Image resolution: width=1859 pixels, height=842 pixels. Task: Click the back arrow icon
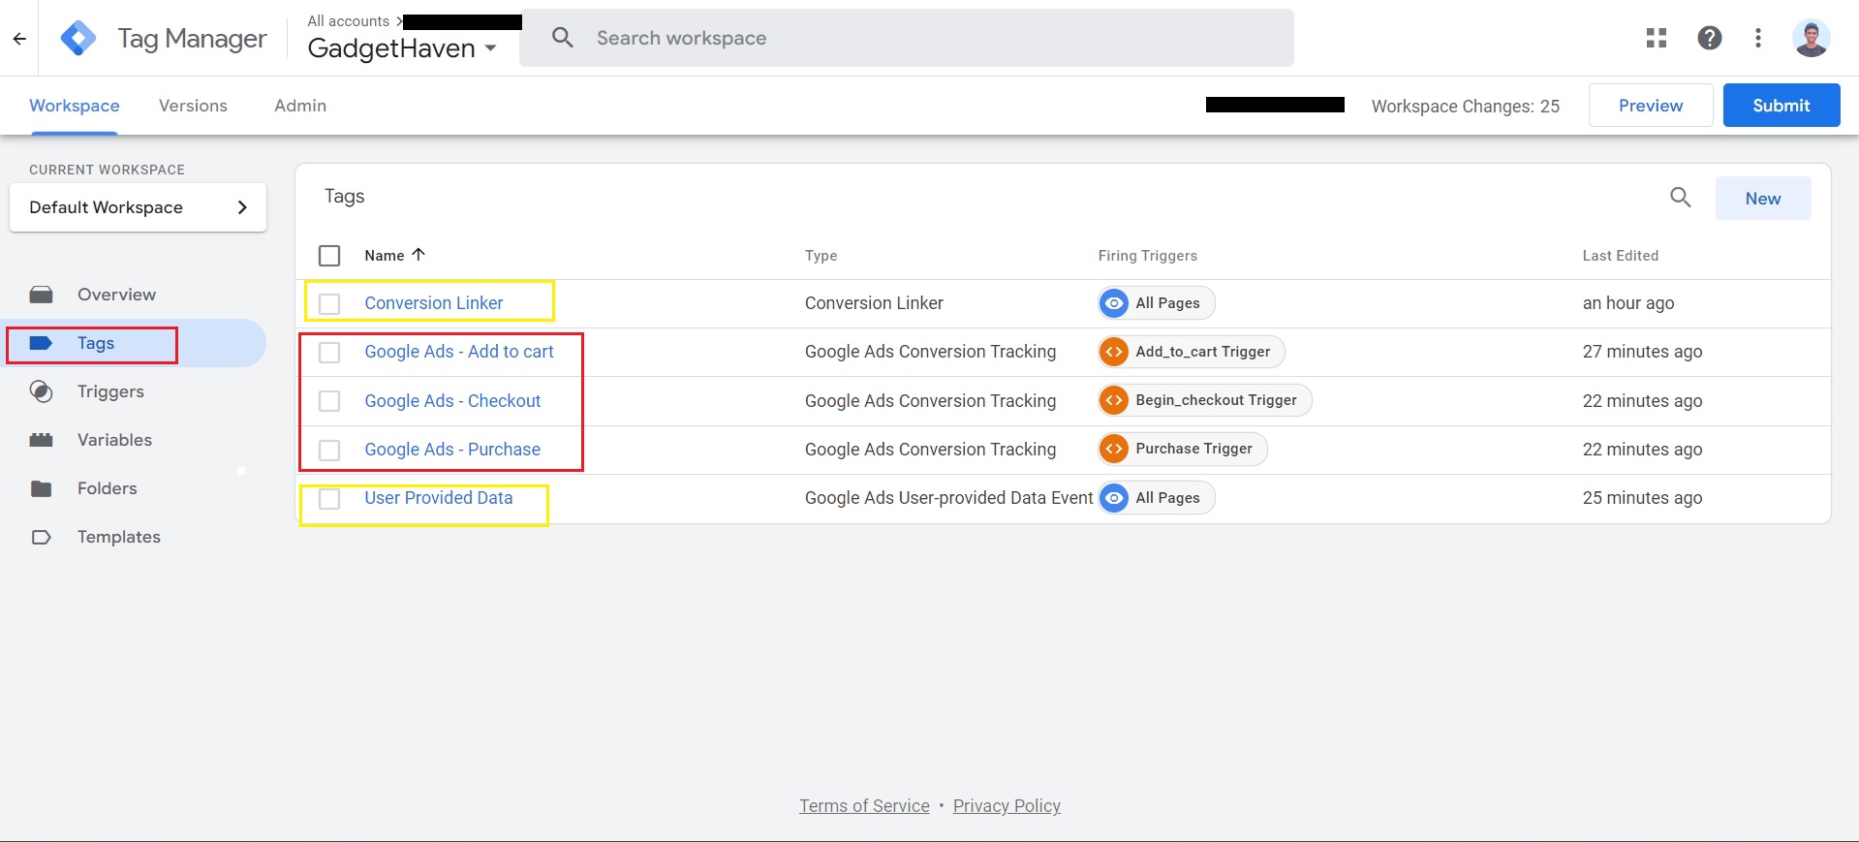tap(19, 39)
